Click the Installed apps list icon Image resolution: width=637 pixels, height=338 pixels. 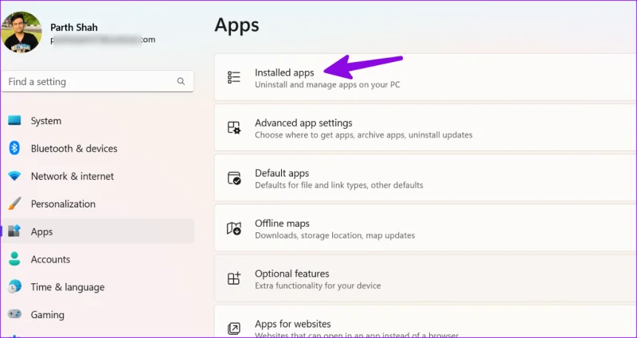234,77
